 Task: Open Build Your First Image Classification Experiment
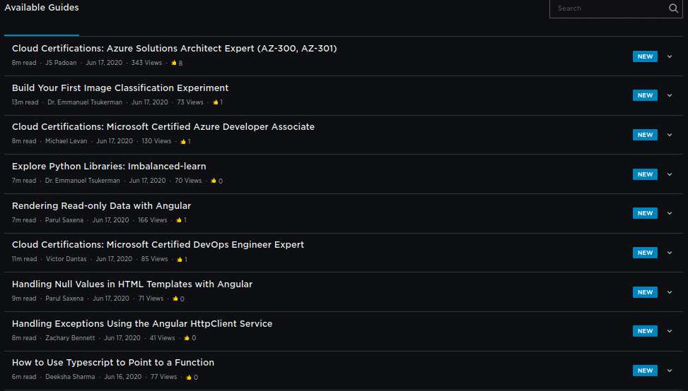click(120, 88)
